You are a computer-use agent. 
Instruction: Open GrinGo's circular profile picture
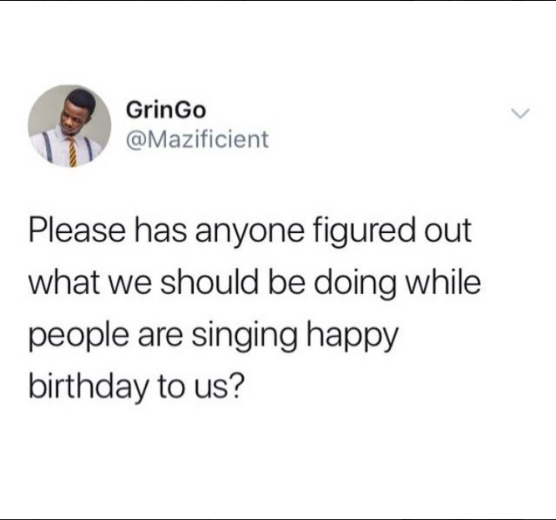click(69, 126)
